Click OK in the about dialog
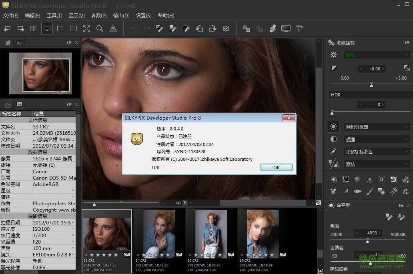This screenshot has height=274, width=413. 276,168
